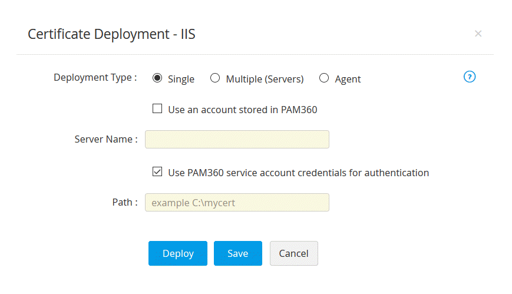
Task: Hit the Cancel button
Action: 293,253
